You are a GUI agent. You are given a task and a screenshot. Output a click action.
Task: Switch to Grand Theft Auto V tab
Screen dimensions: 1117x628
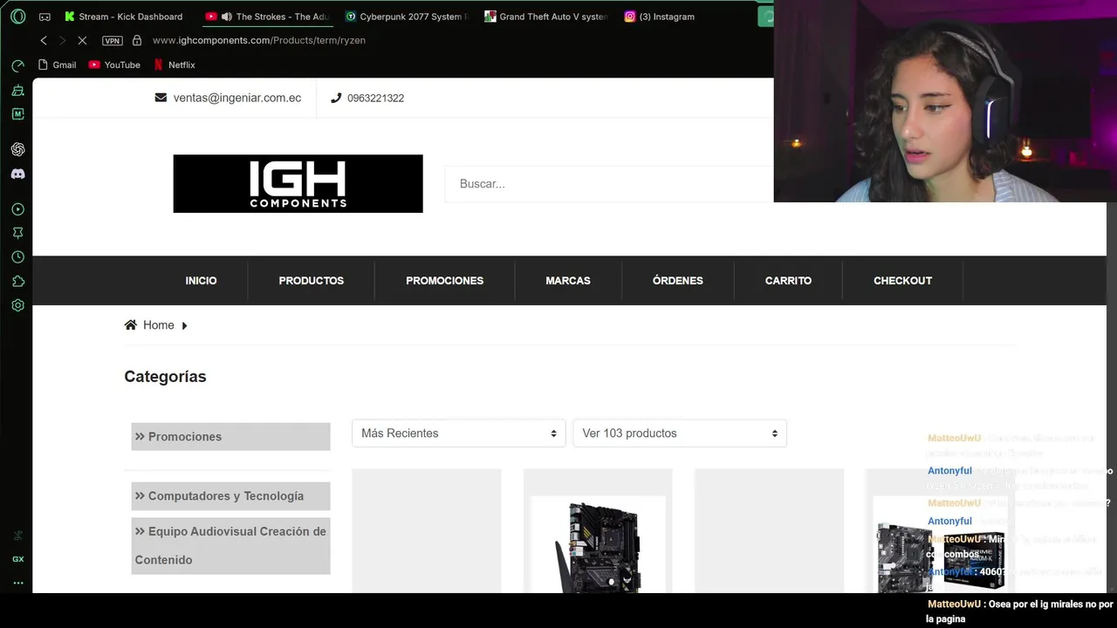[546, 17]
